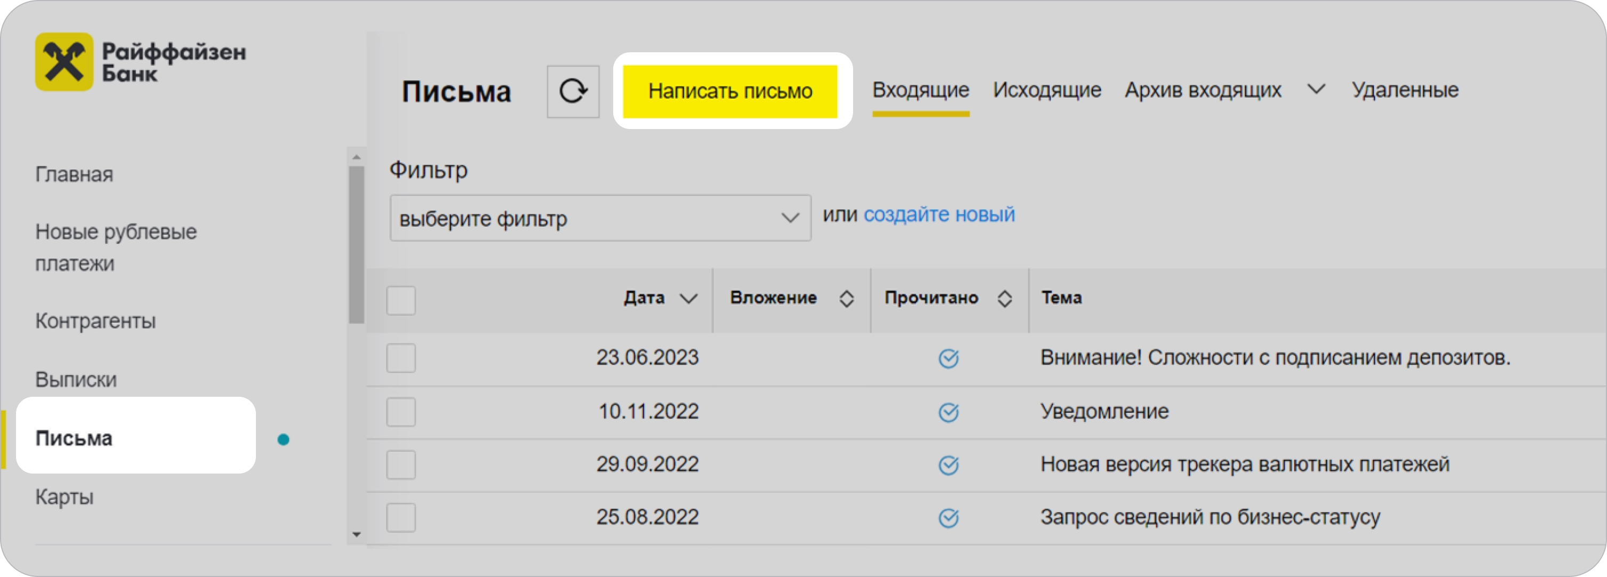The width and height of the screenshot is (1607, 577).
Task: Click the Написать письмо button
Action: pyautogui.click(x=730, y=91)
